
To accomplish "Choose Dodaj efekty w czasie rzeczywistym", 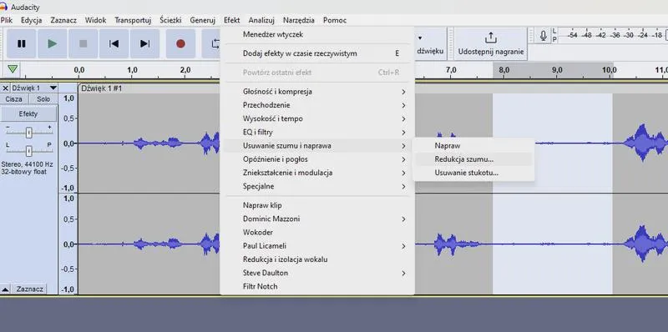I will [317, 53].
